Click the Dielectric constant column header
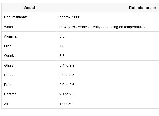The image size is (159, 116). click(142, 8)
